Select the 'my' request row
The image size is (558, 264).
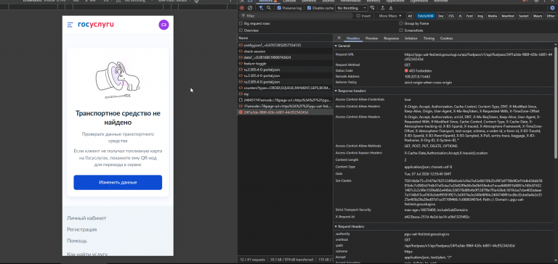click(x=285, y=94)
